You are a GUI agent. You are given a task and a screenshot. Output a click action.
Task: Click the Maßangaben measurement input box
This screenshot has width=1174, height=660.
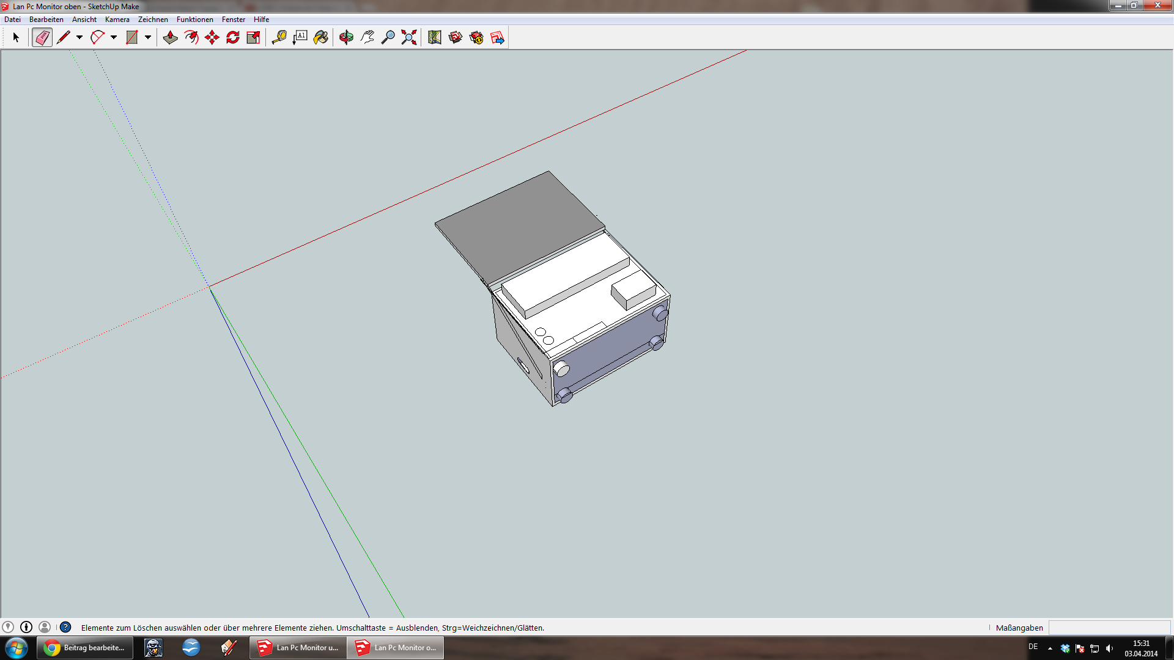[x=1109, y=628]
